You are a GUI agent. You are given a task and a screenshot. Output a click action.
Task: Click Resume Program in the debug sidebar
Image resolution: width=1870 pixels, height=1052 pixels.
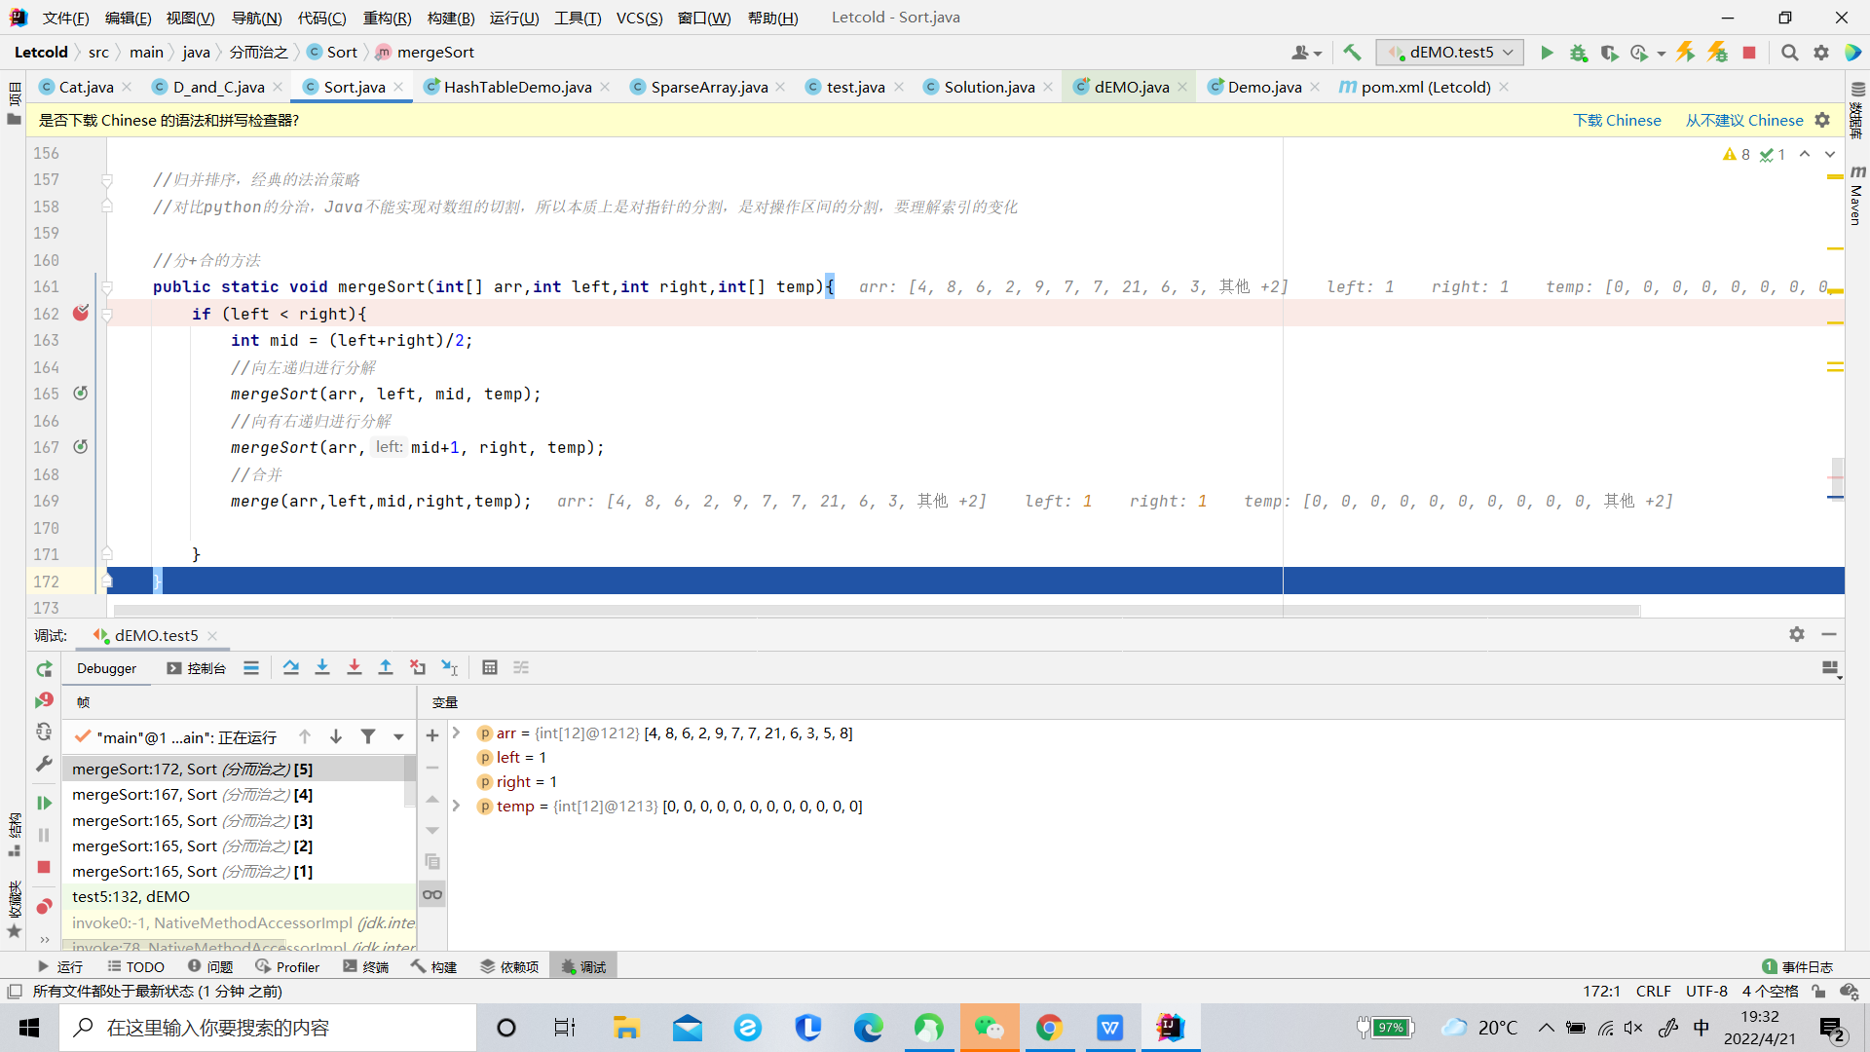point(44,803)
